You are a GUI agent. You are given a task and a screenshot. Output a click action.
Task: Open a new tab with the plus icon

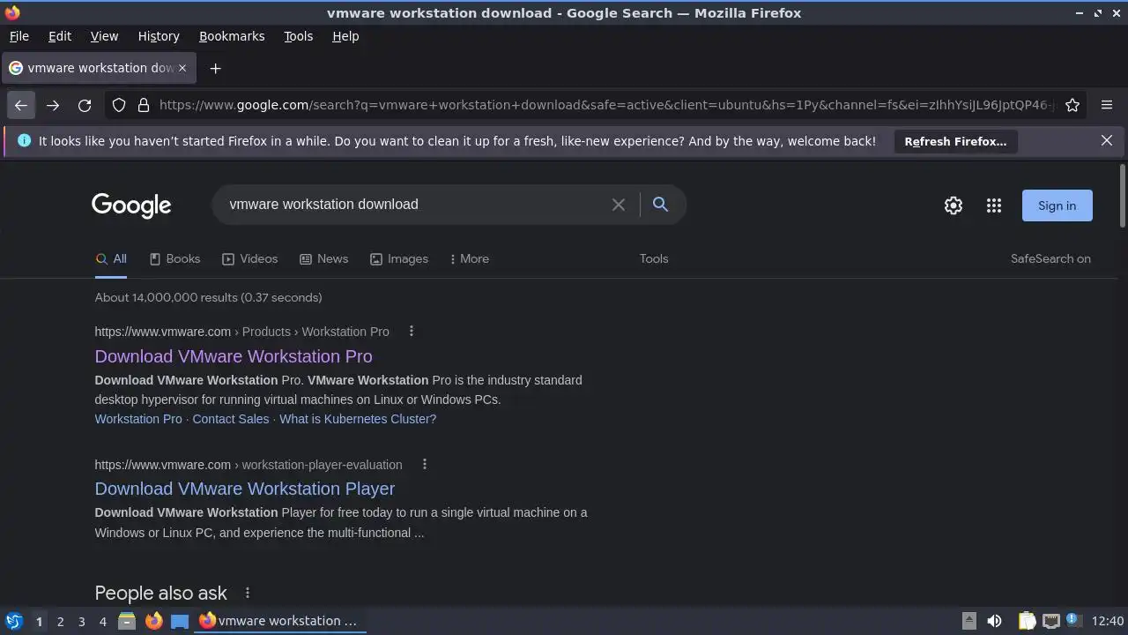[215, 68]
